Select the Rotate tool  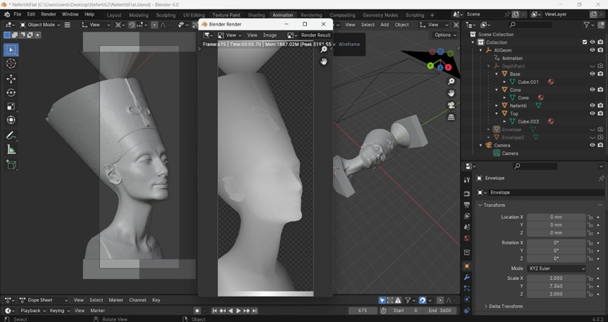[x=11, y=92]
